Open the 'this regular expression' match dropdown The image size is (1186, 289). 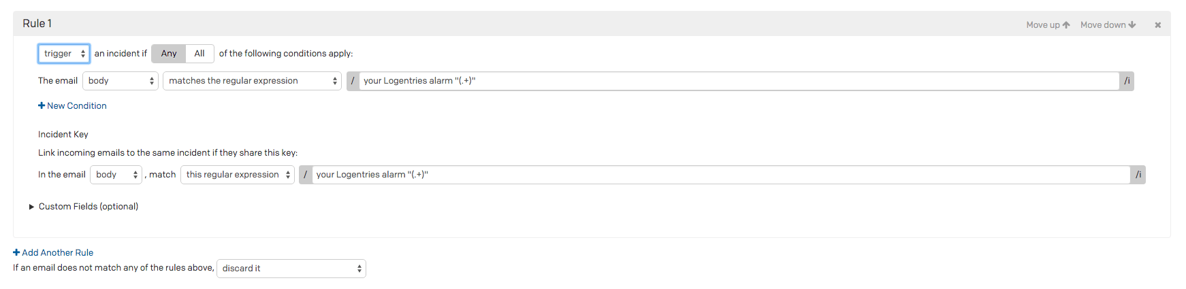point(238,175)
